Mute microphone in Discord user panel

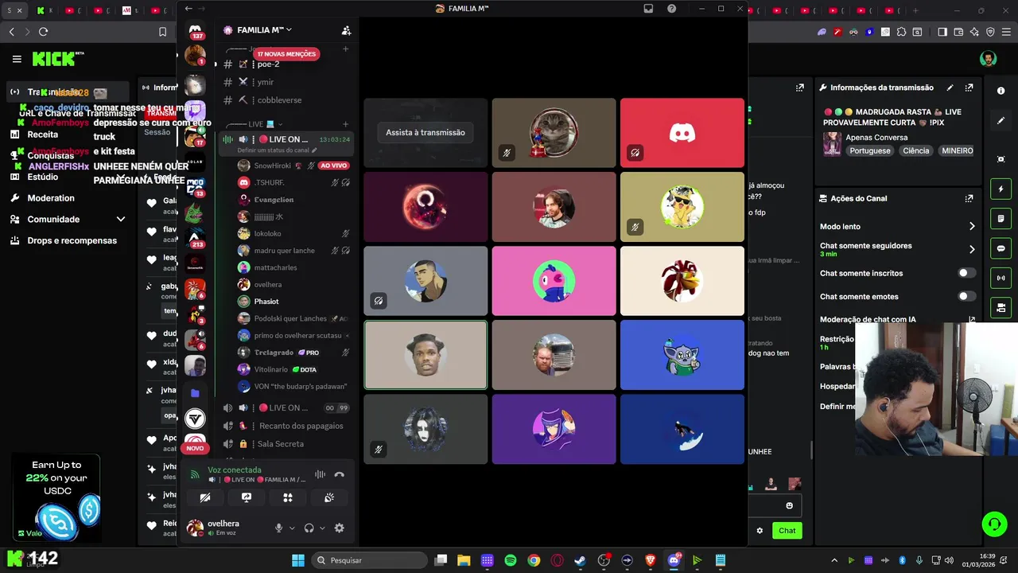(x=278, y=528)
